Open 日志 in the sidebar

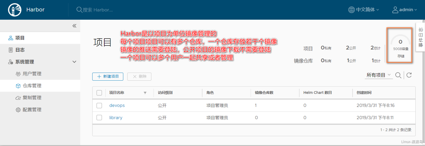point(20,50)
